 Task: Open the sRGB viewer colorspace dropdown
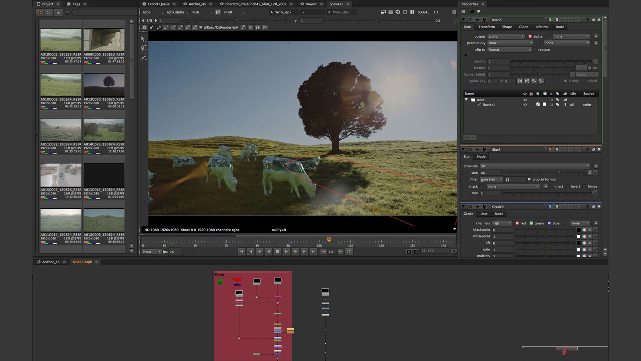tap(234, 12)
